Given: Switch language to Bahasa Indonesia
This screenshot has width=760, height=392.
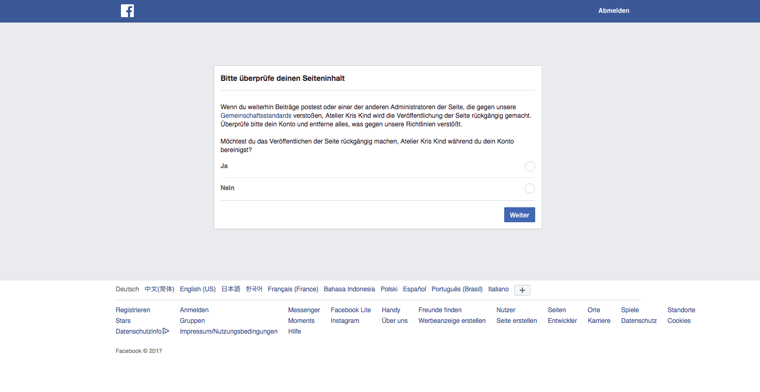Looking at the screenshot, I should 349,289.
